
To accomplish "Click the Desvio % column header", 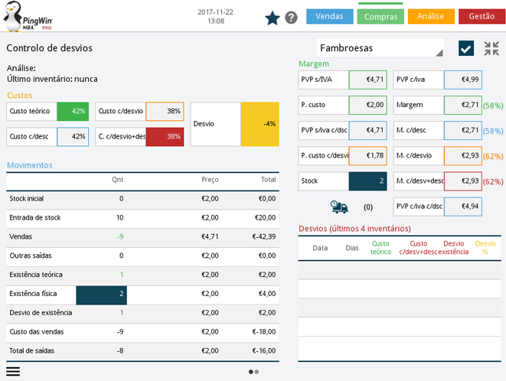I will 485,248.
